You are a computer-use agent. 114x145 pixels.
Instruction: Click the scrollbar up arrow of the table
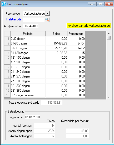click(x=109, y=34)
